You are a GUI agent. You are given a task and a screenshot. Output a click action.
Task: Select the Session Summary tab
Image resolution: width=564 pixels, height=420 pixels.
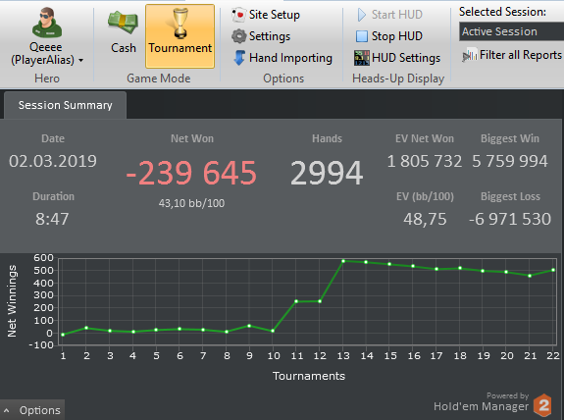pos(65,105)
